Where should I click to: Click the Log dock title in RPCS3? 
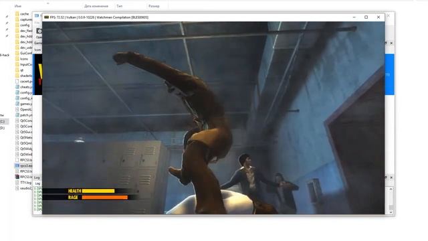coord(37,177)
